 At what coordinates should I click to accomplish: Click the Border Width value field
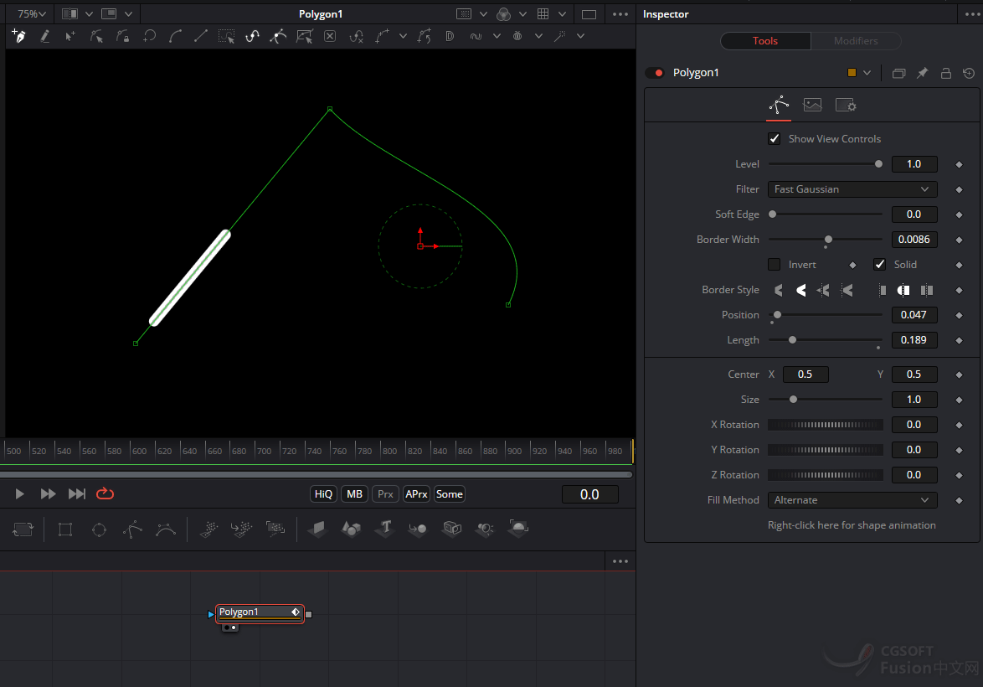pos(914,240)
